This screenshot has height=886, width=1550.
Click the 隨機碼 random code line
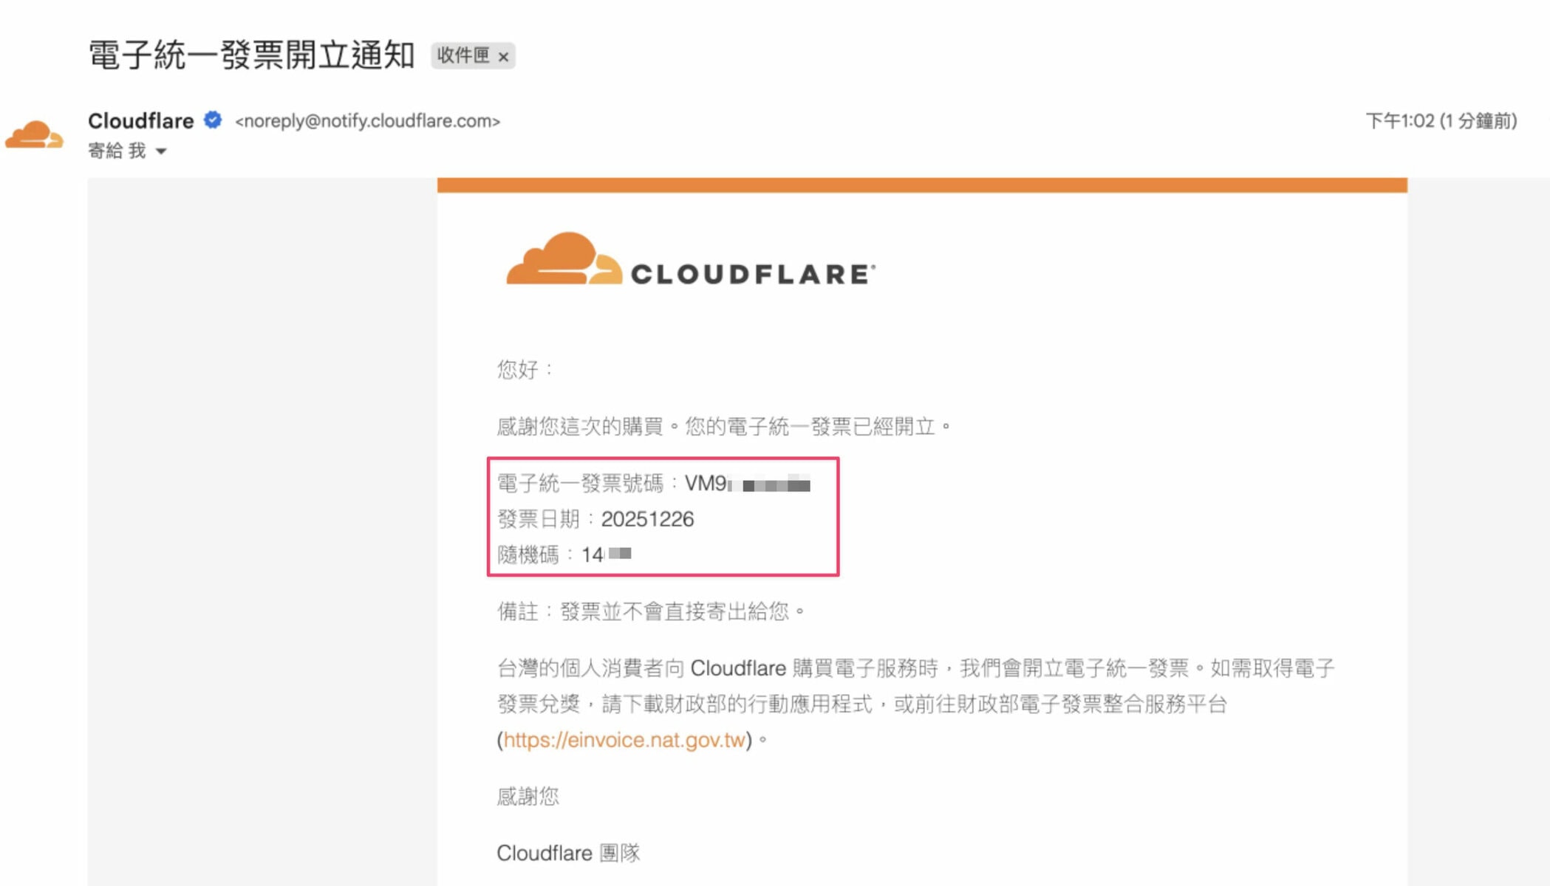click(564, 554)
